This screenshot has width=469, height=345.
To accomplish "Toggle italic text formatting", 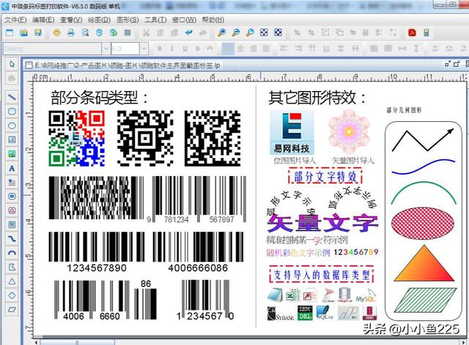I will [171, 48].
